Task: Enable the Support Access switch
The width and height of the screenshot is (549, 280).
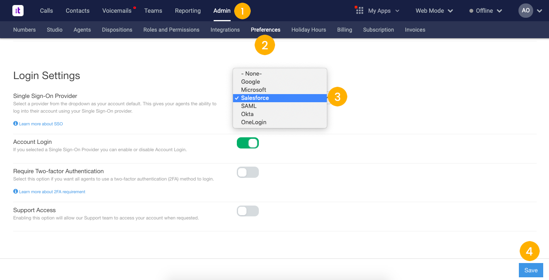Action: click(x=248, y=211)
